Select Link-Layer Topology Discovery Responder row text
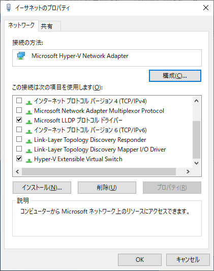The width and height of the screenshot is (214, 271). pos(90,140)
